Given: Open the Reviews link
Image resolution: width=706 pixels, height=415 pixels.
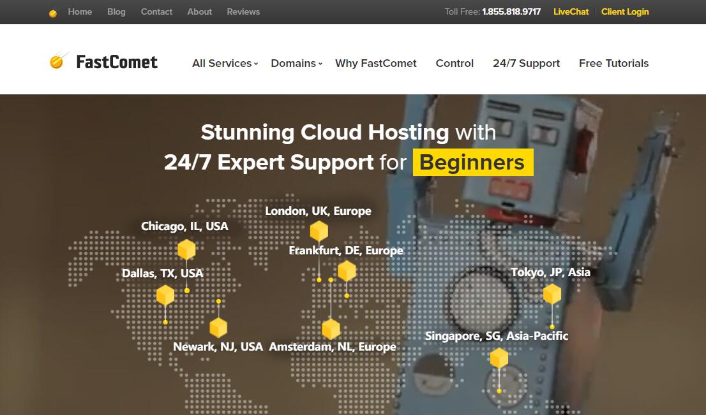Looking at the screenshot, I should click(x=243, y=11).
